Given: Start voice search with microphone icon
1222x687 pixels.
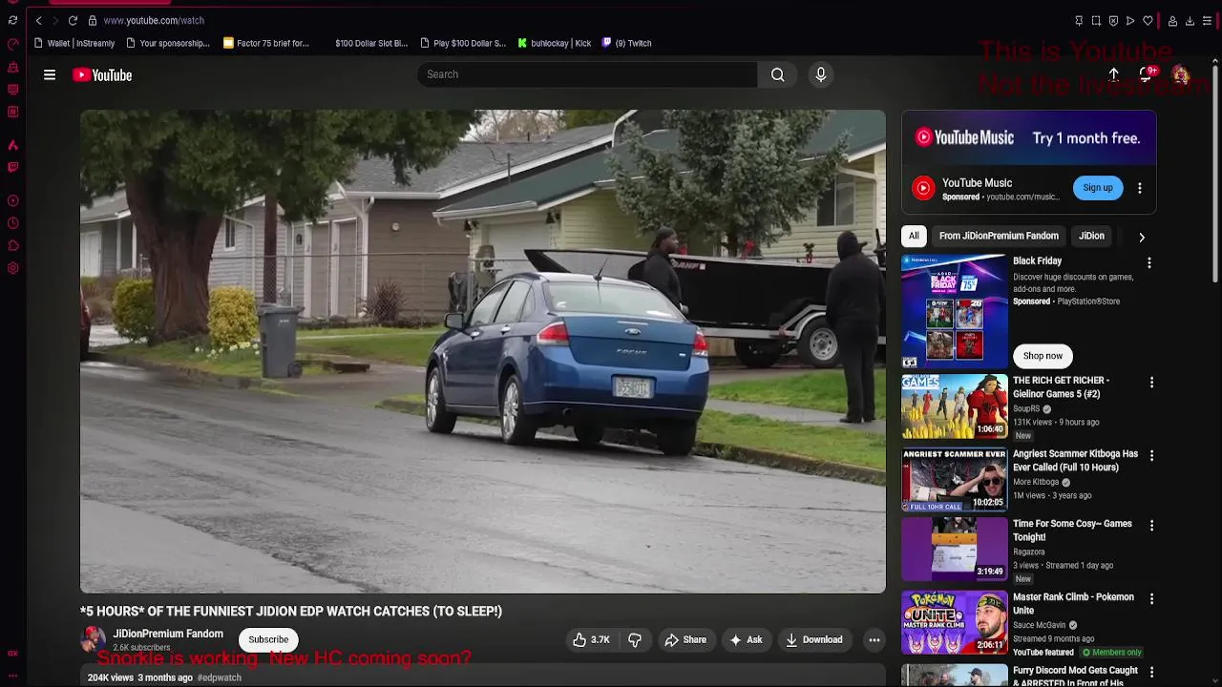Looking at the screenshot, I should pos(821,74).
